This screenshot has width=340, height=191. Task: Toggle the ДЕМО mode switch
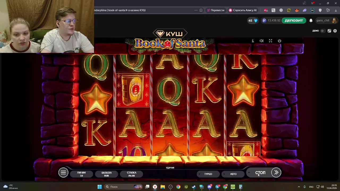pos(322,31)
